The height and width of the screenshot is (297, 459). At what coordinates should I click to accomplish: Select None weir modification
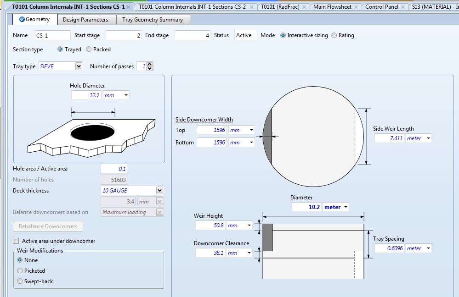coord(20,260)
